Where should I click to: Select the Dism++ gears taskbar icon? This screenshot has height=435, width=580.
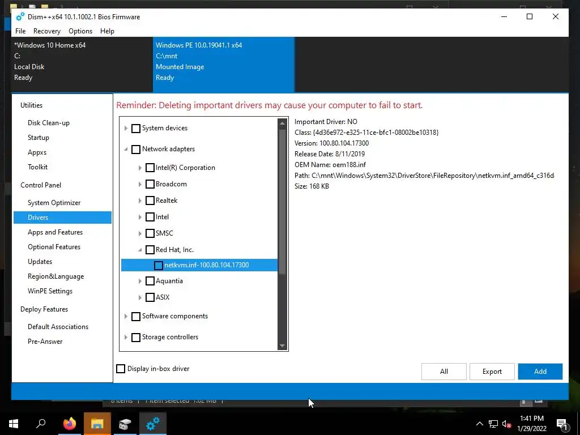point(153,424)
